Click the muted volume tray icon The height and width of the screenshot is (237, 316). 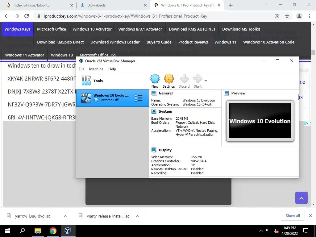[x=276, y=231]
